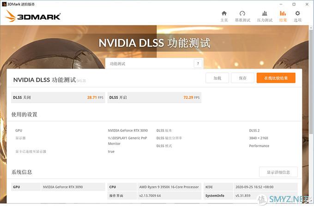314x208 pixels.
Task: Click the AMD Ryzen 9 3950X CPU value
Action: (169, 187)
